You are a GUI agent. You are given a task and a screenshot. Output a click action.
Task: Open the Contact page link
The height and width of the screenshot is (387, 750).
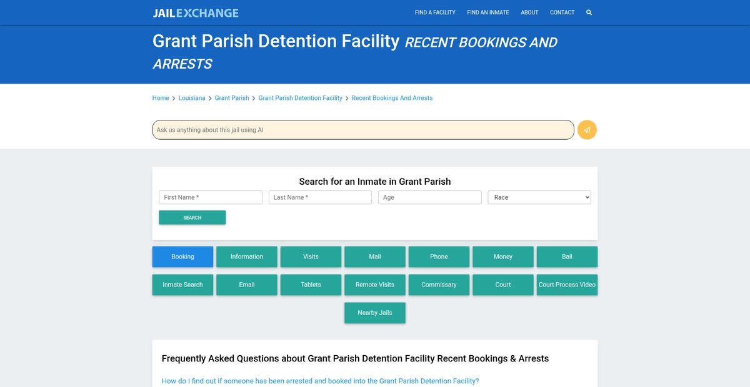(x=562, y=12)
